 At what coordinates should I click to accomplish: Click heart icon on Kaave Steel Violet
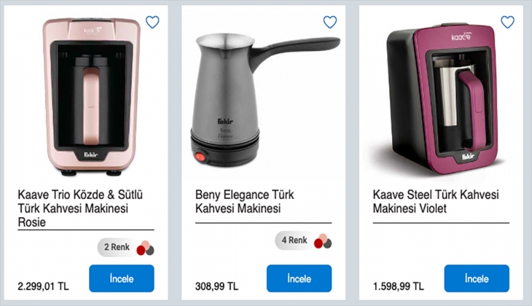click(507, 22)
